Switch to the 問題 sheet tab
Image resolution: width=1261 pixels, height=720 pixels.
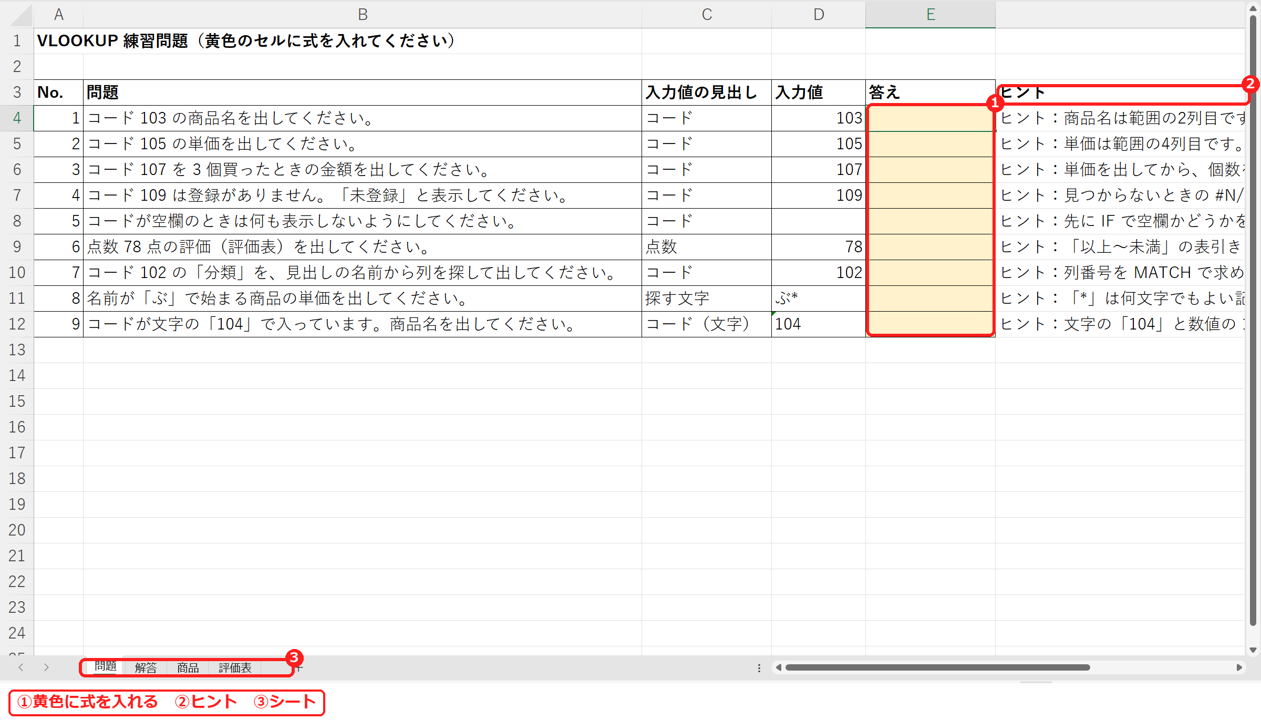[105, 667]
